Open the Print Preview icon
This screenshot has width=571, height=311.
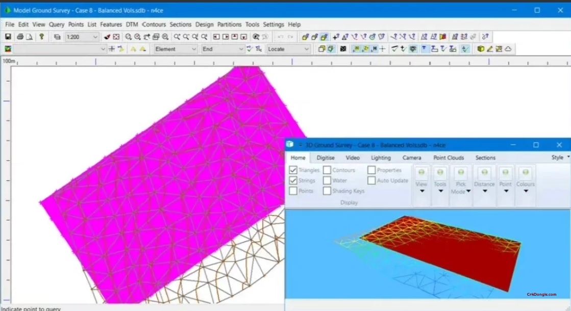29,36
